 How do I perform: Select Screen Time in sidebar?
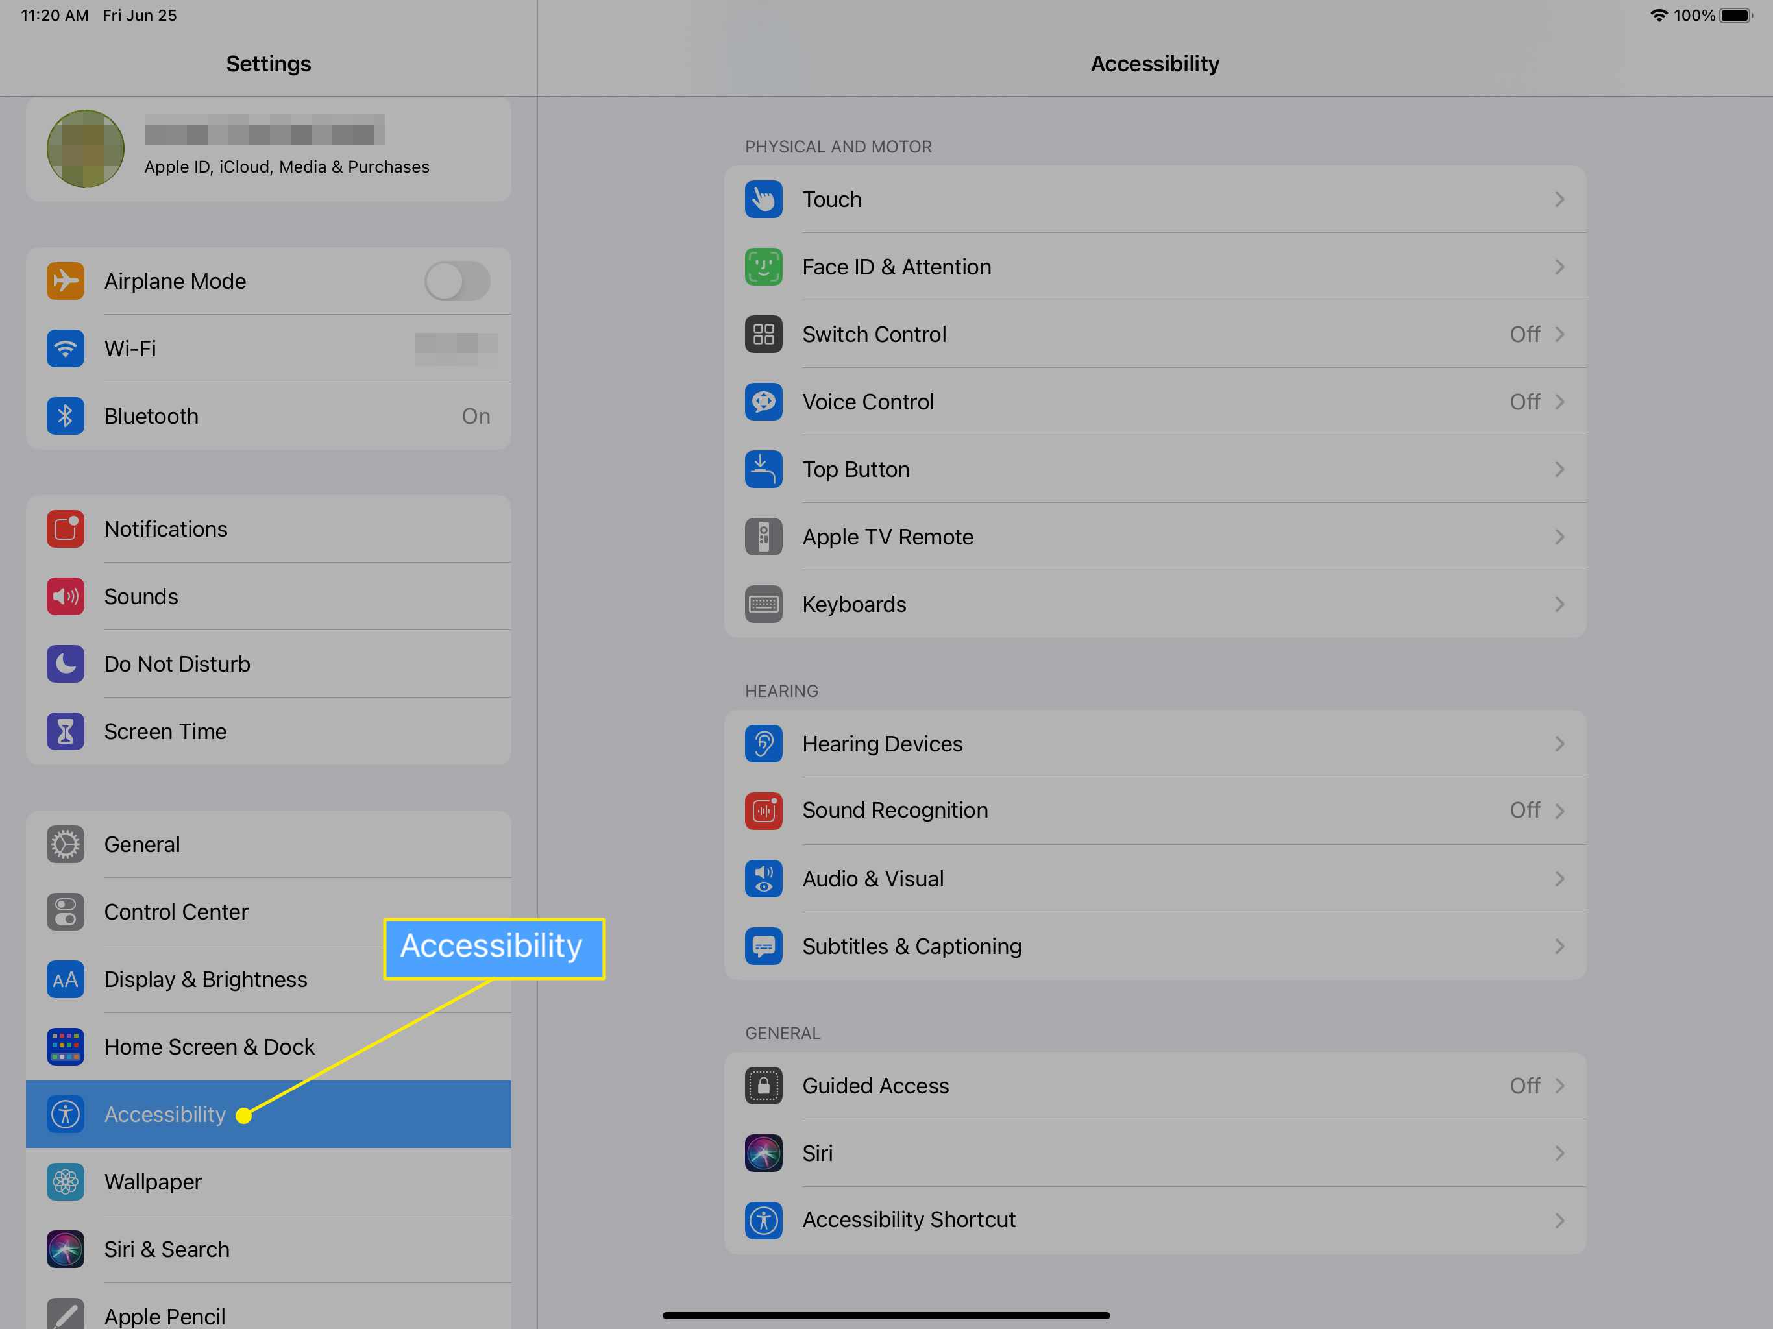point(269,731)
